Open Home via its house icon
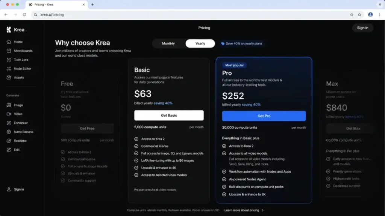The height and width of the screenshot is (216, 385). [9, 42]
